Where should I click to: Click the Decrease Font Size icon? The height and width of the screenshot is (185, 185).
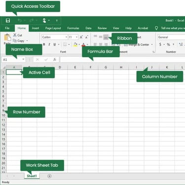[87, 37]
